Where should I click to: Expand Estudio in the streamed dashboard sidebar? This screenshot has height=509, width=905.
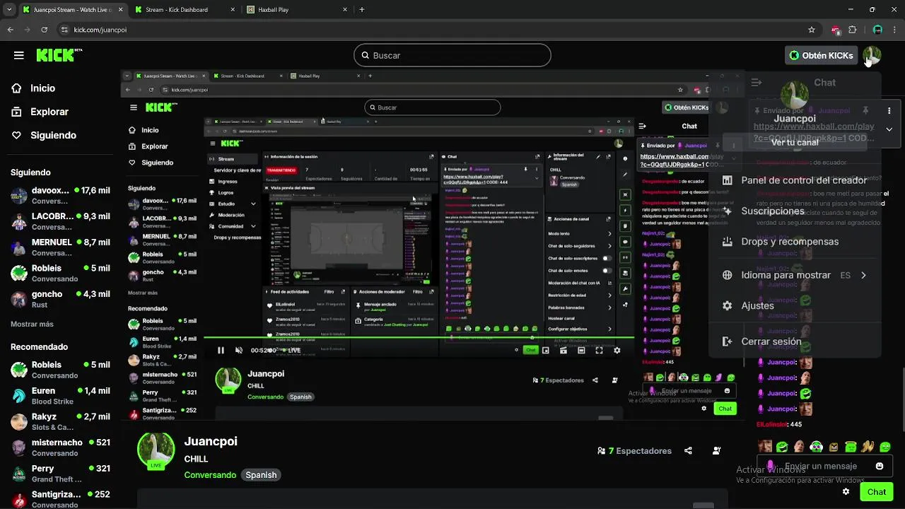(x=253, y=204)
